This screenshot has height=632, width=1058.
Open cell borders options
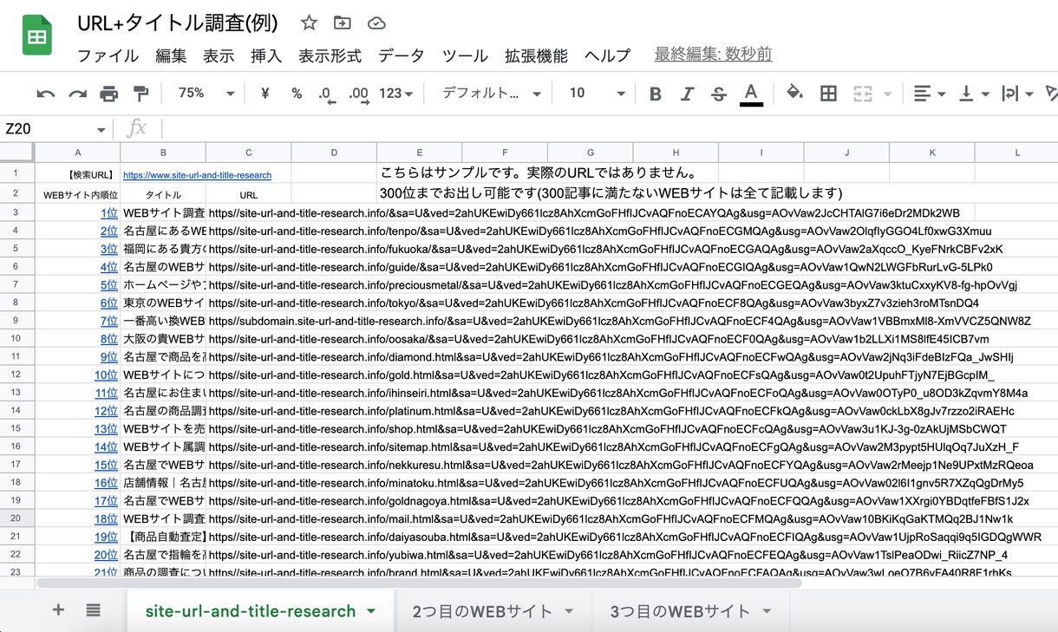[828, 94]
